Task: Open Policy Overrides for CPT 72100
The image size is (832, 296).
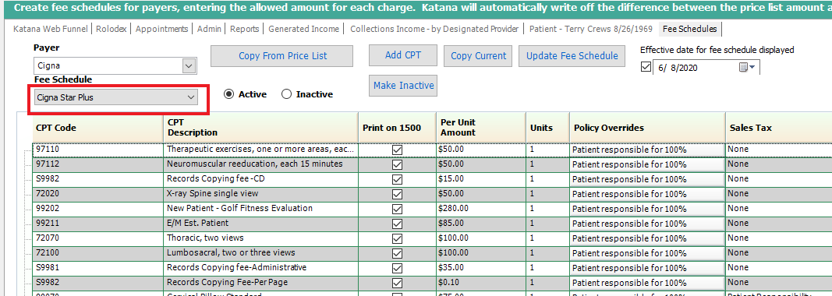Action: [647, 254]
